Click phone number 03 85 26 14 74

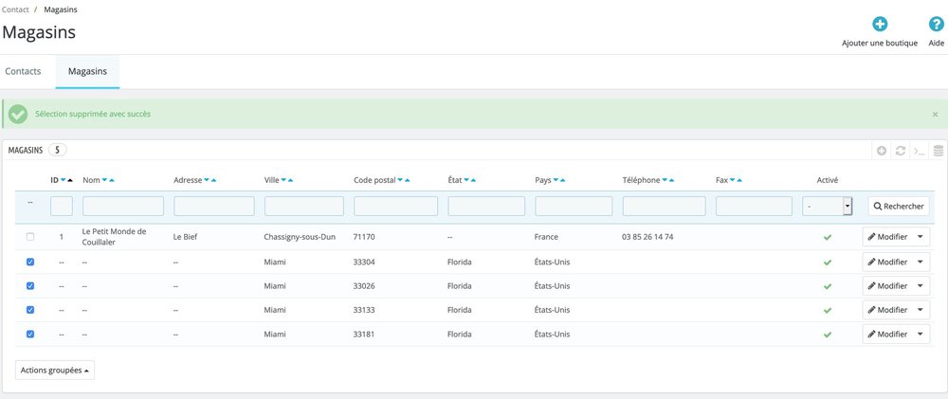[x=647, y=237]
